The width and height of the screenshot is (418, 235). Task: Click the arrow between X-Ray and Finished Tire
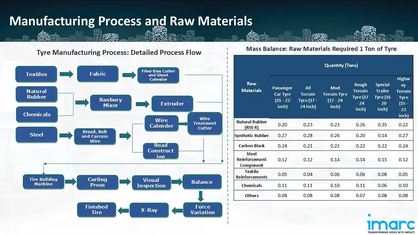click(x=123, y=211)
